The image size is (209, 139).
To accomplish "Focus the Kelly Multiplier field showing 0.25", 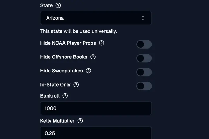I will 96,133.
